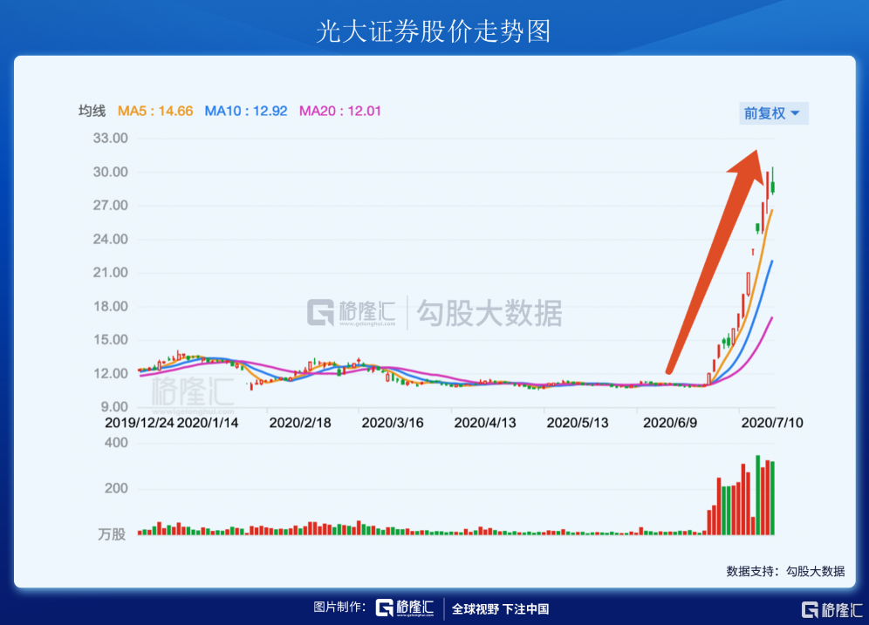Click the 18.00 price axis label

click(110, 306)
